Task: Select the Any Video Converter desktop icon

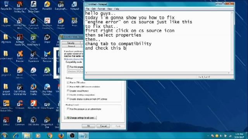Action: pyautogui.click(x=47, y=89)
